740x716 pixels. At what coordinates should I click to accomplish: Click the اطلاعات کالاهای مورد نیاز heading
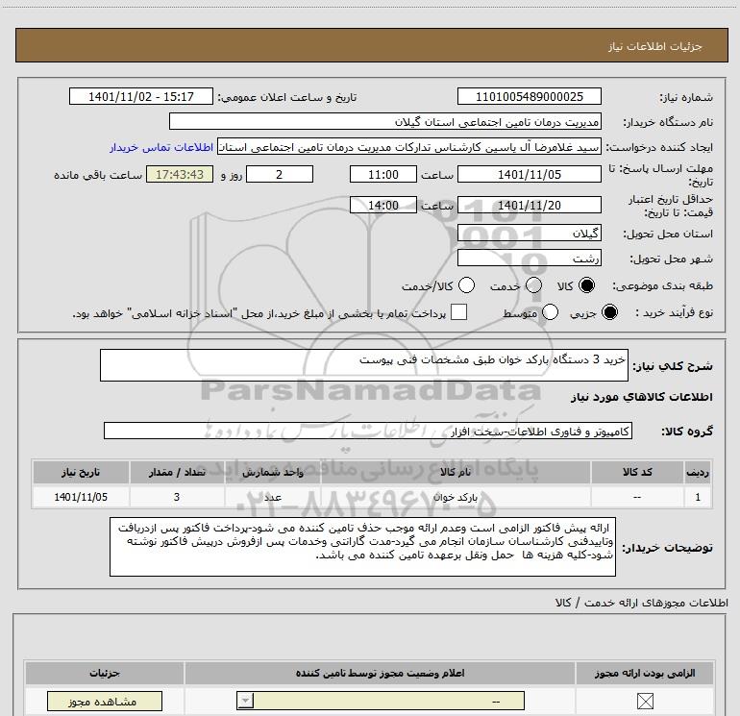coord(642,397)
